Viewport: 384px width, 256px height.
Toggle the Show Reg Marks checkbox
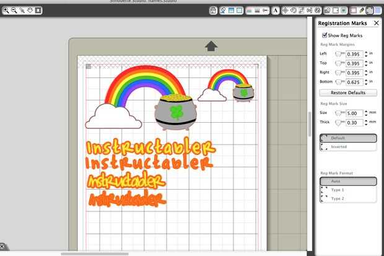tap(325, 35)
